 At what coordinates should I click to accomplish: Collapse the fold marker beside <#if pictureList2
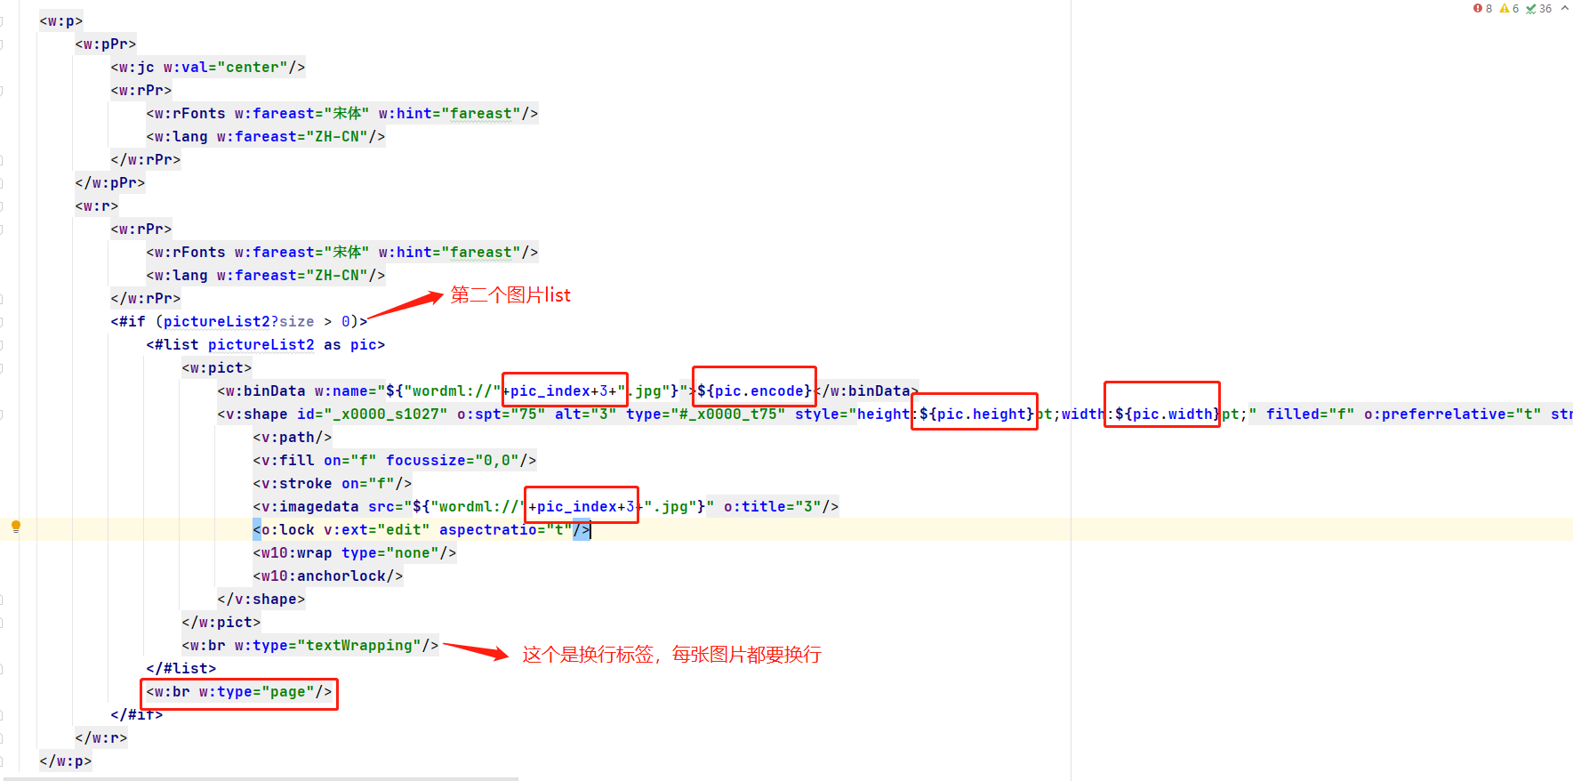pyautogui.click(x=0, y=321)
